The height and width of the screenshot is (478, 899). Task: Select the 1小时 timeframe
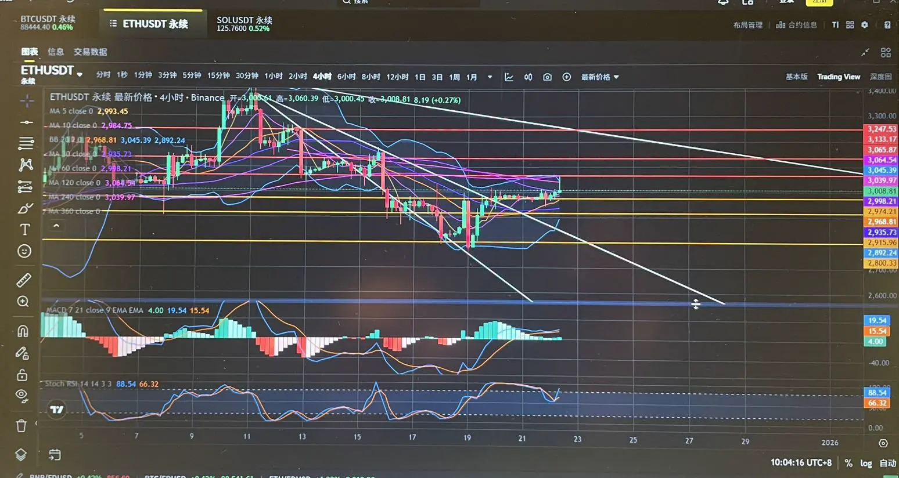click(x=274, y=76)
